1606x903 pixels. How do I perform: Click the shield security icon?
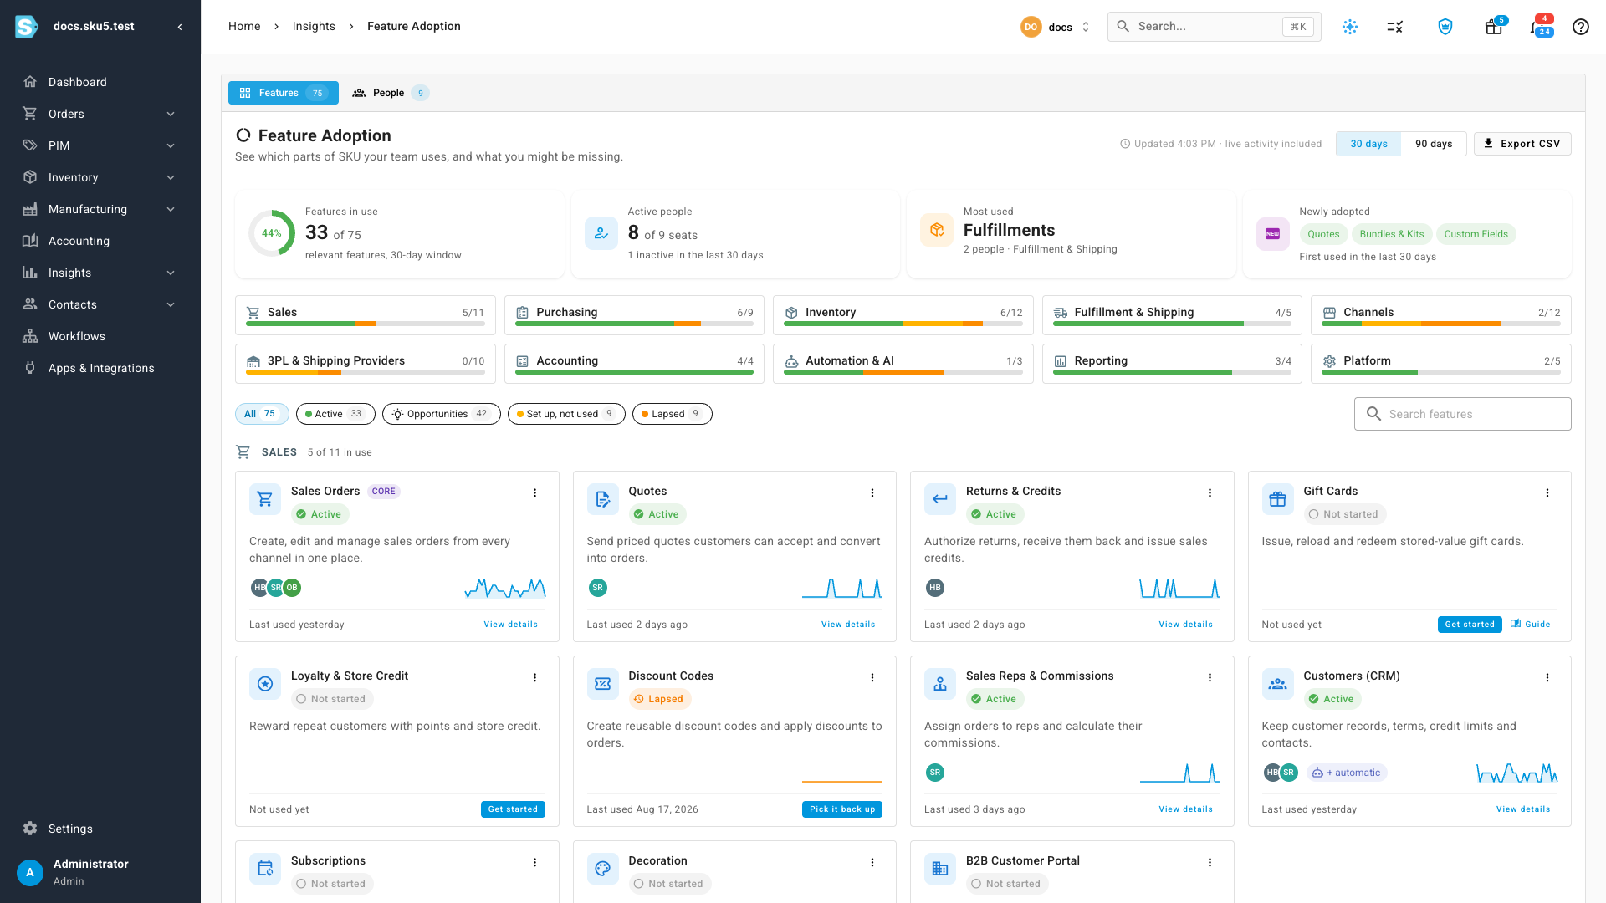(x=1445, y=27)
